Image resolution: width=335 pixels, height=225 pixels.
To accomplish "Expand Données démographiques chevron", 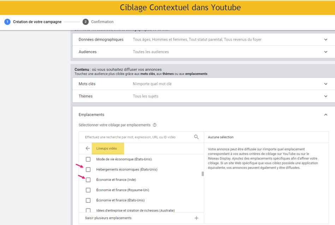I will [x=325, y=40].
